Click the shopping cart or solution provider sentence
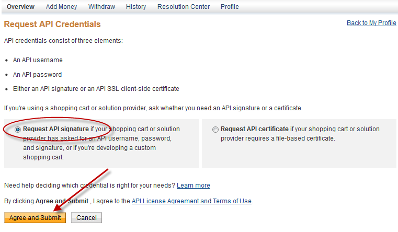Screen dimensions: 398x232 [x=153, y=108]
